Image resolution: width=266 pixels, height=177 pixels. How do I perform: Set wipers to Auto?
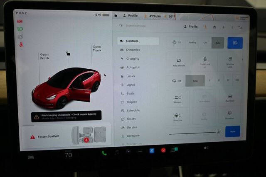point(195,81)
